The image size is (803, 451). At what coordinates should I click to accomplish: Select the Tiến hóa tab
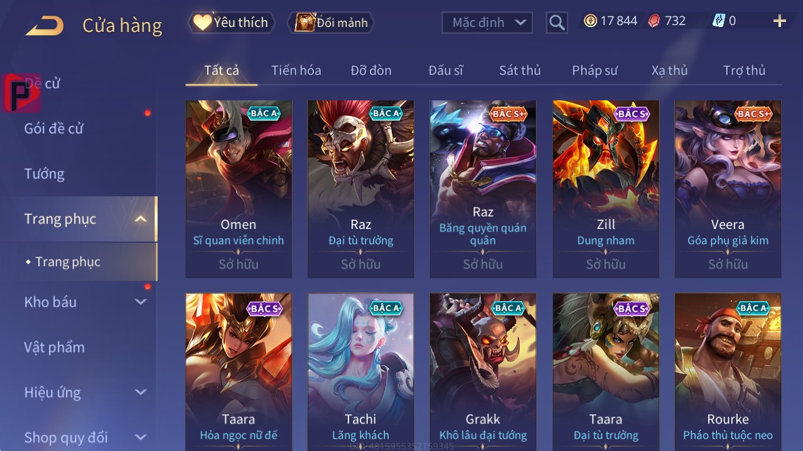tap(296, 70)
